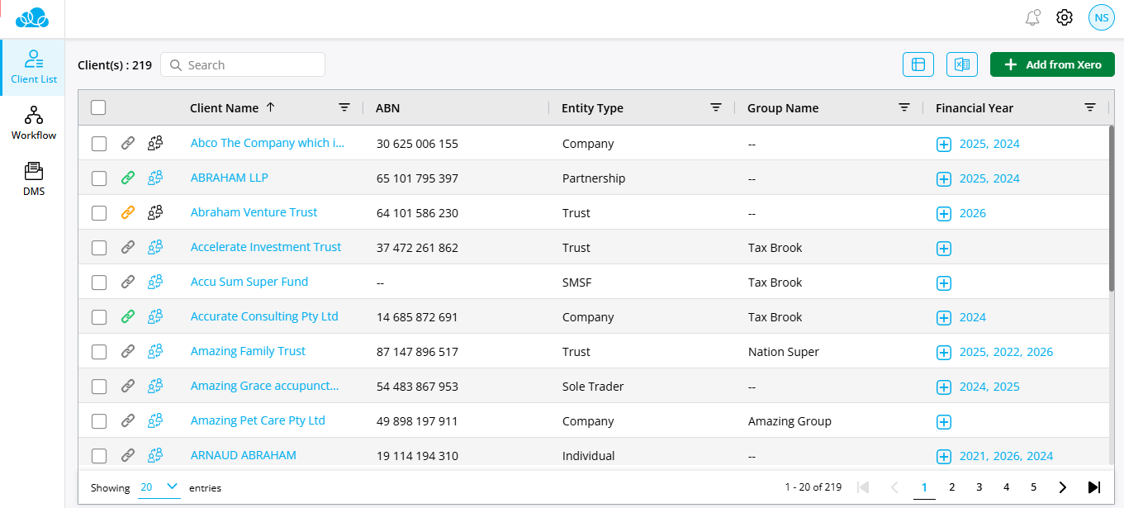Image resolution: width=1124 pixels, height=508 pixels.
Task: Open the entries-per-page dropdown
Action: [x=159, y=487]
